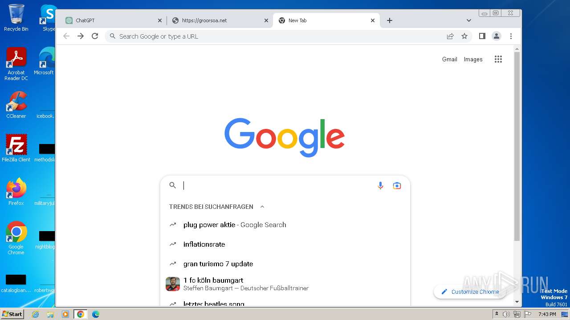Viewport: 570px width, 320px height.
Task: Show hidden tray icons arrow
Action: click(497, 314)
